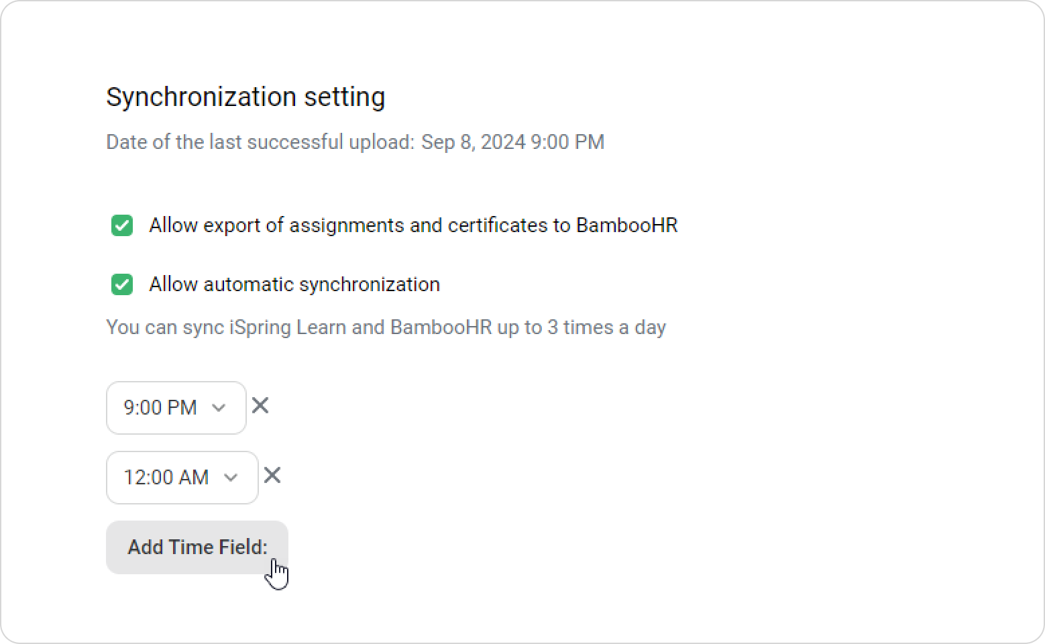Expand the 12:00 AM time selector

pyautogui.click(x=182, y=478)
